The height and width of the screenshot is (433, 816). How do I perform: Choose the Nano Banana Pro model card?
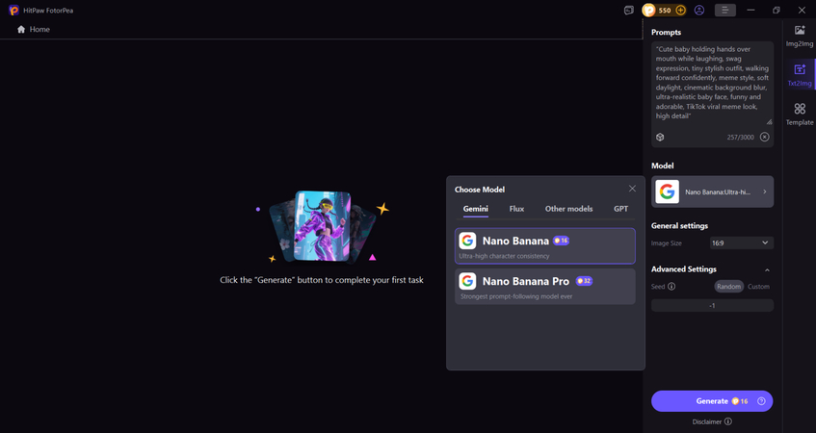click(545, 287)
